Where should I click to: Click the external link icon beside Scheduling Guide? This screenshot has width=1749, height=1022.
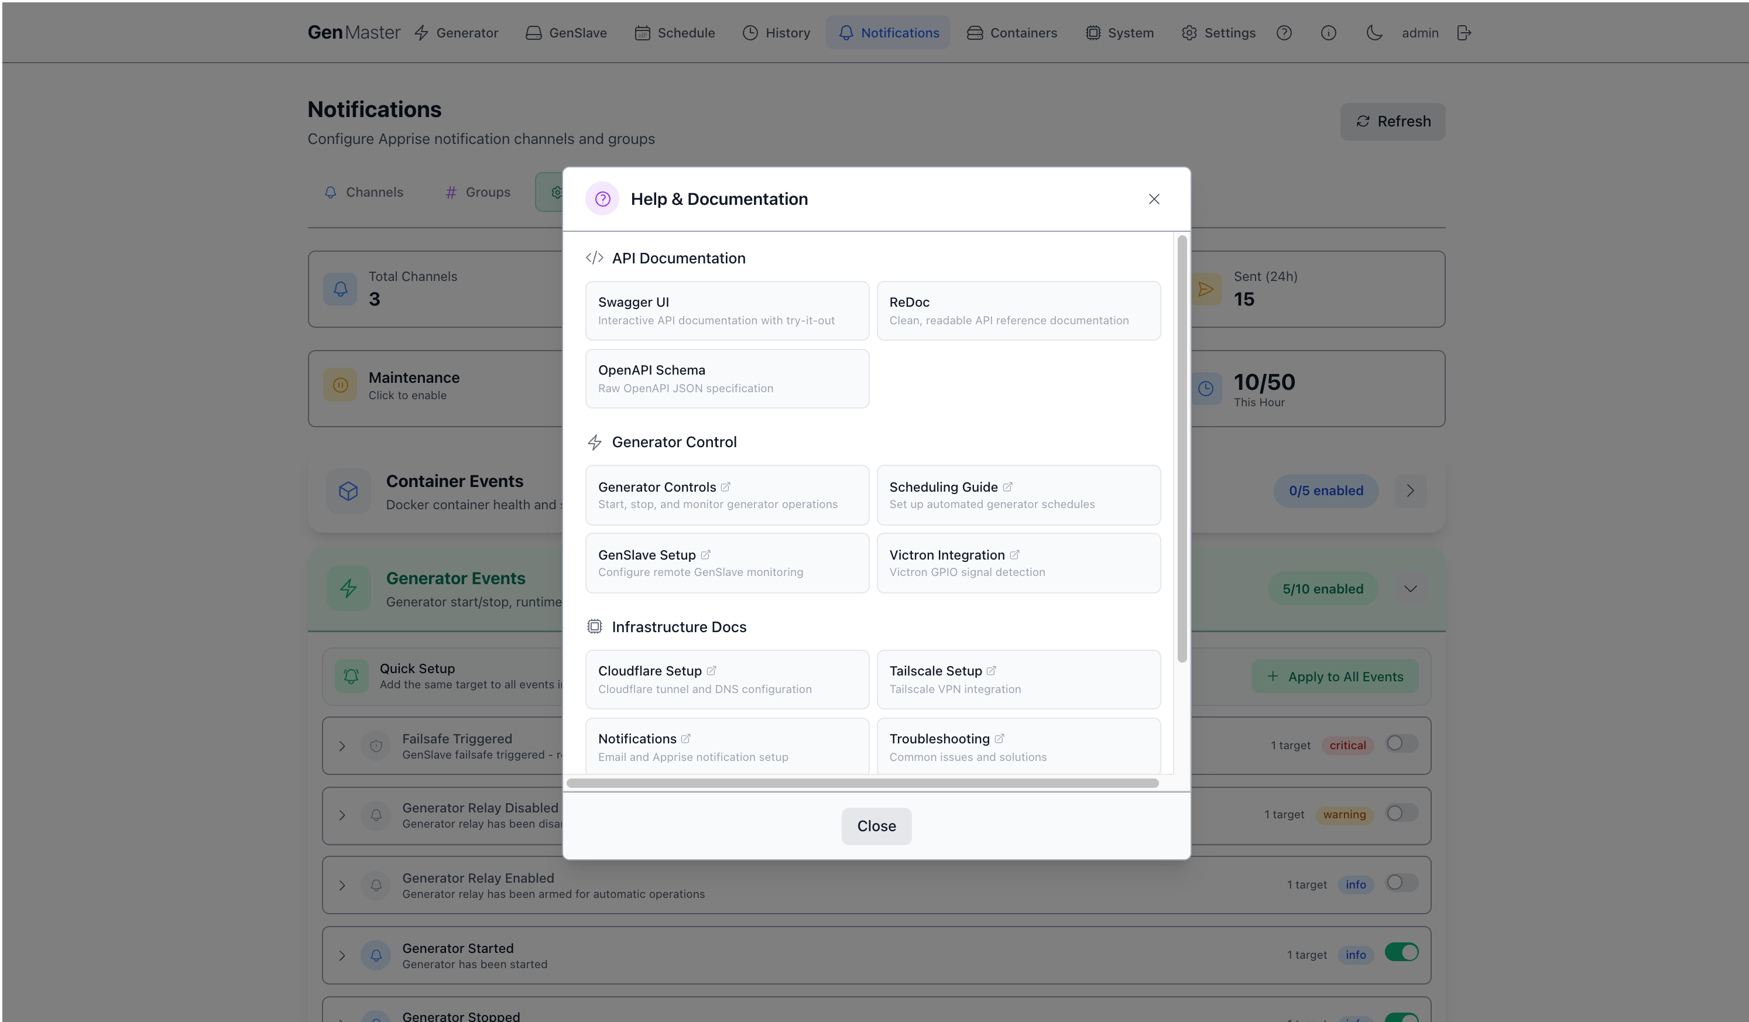1008,487
